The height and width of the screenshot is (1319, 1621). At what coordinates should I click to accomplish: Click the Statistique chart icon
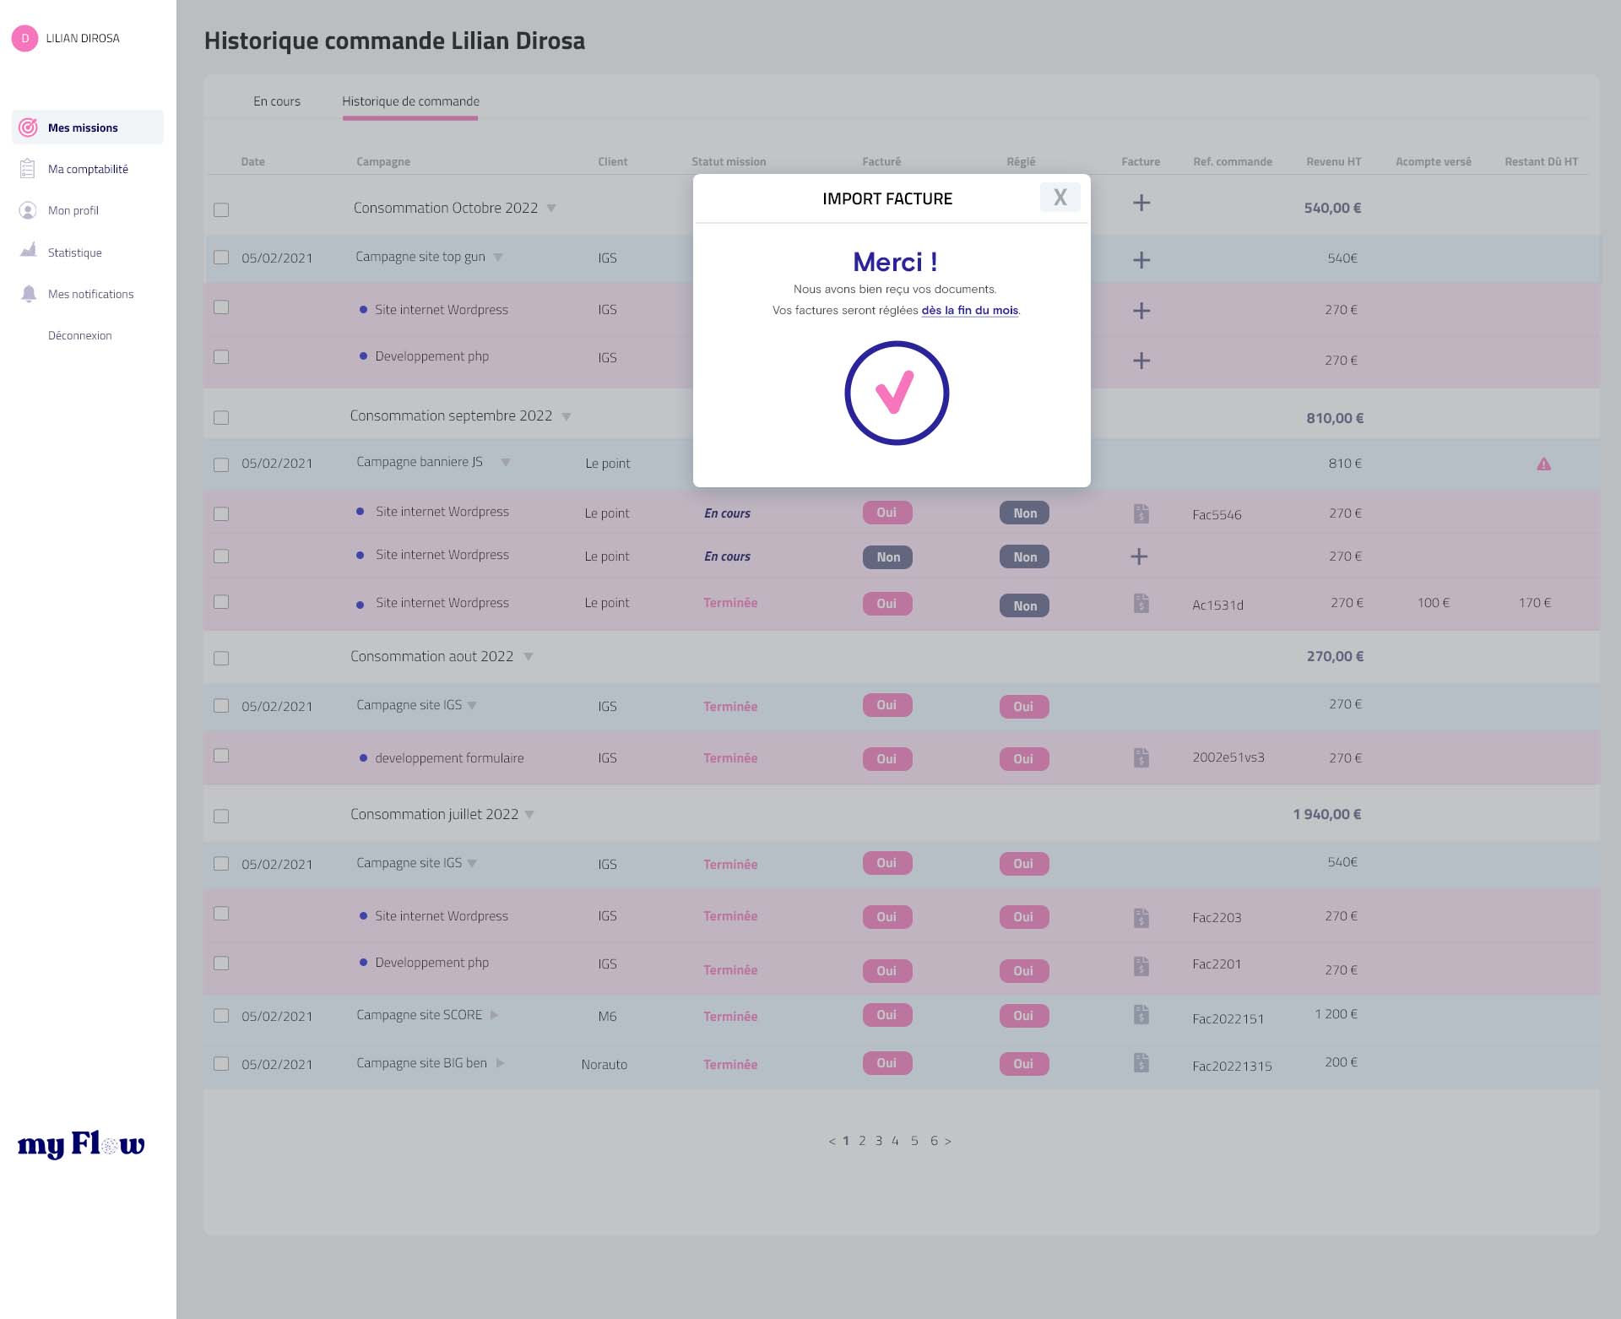(28, 251)
